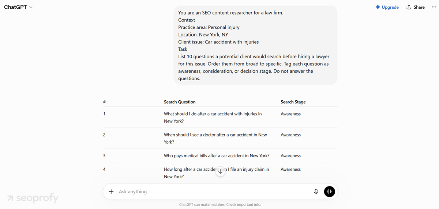Click the Upgrade button
The height and width of the screenshot is (209, 439).
click(x=387, y=7)
